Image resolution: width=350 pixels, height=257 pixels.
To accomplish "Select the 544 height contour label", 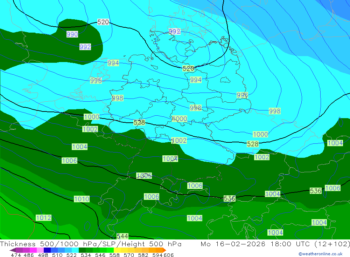I will point(122,236).
